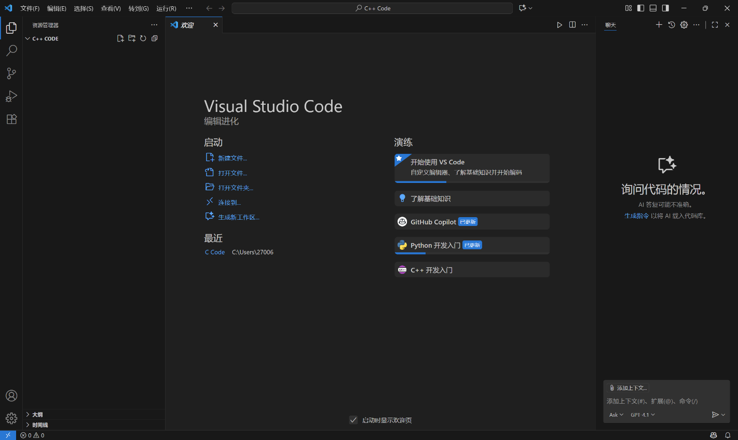738x440 pixels.
Task: Show hidden menus via title bar ellipsis
Action: click(x=189, y=8)
